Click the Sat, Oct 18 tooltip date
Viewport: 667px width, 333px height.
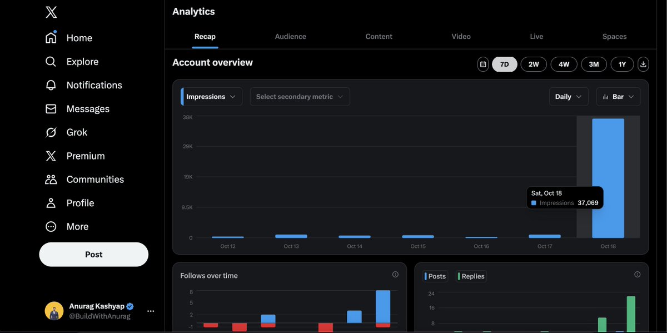click(x=546, y=193)
